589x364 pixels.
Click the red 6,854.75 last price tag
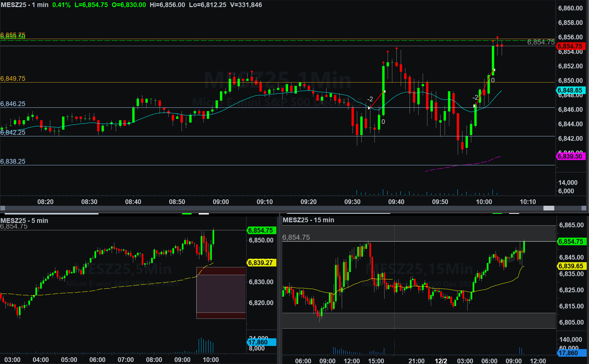coord(570,46)
